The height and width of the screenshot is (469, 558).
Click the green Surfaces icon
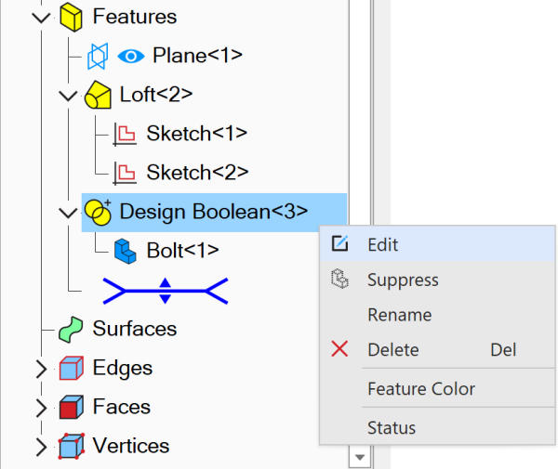(71, 329)
